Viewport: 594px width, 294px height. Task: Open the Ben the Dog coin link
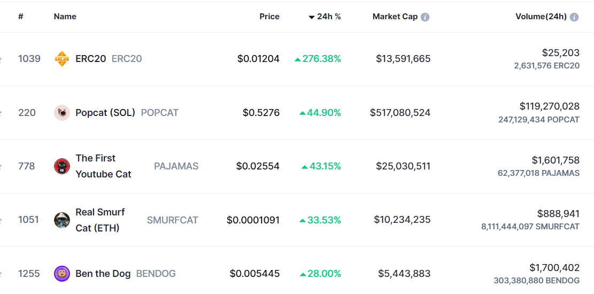pos(103,274)
